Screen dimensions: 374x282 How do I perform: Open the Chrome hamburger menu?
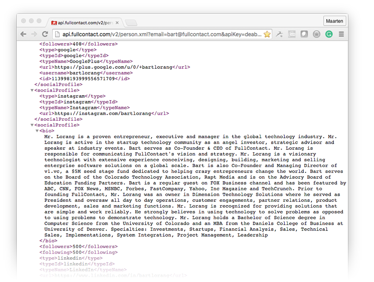[341, 34]
